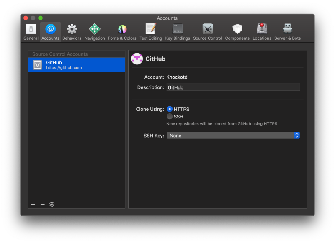Open Key Bindings preferences
The image size is (335, 243).
pos(178,32)
